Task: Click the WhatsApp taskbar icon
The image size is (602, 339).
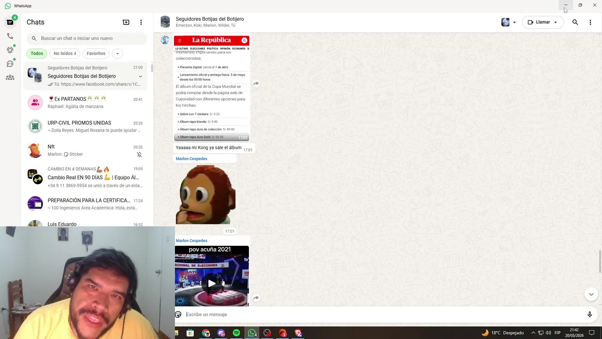Action: pyautogui.click(x=252, y=333)
